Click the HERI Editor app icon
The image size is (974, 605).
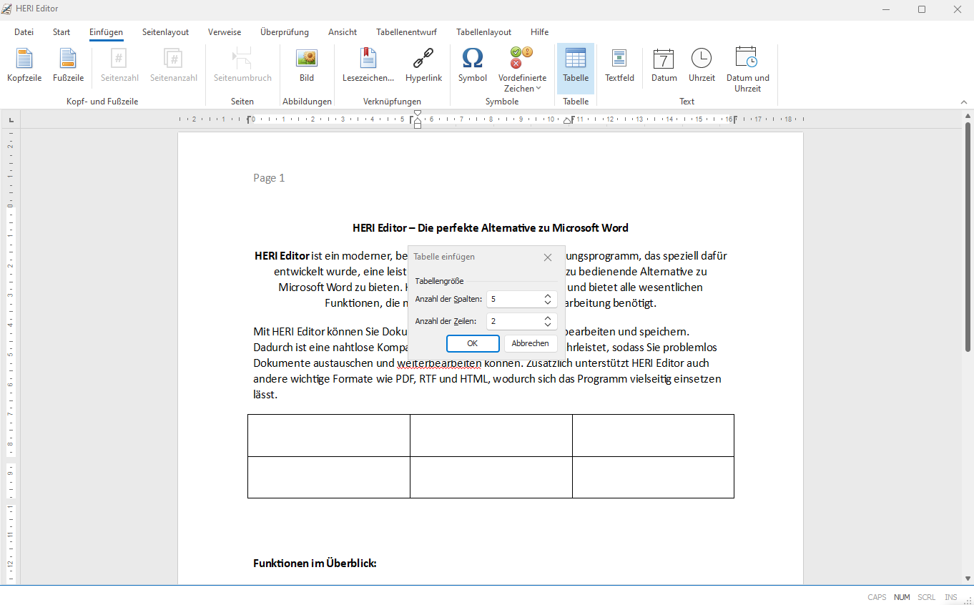click(7, 9)
